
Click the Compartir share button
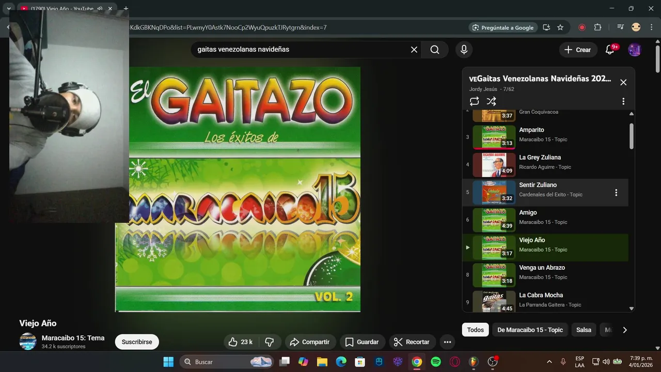click(310, 342)
